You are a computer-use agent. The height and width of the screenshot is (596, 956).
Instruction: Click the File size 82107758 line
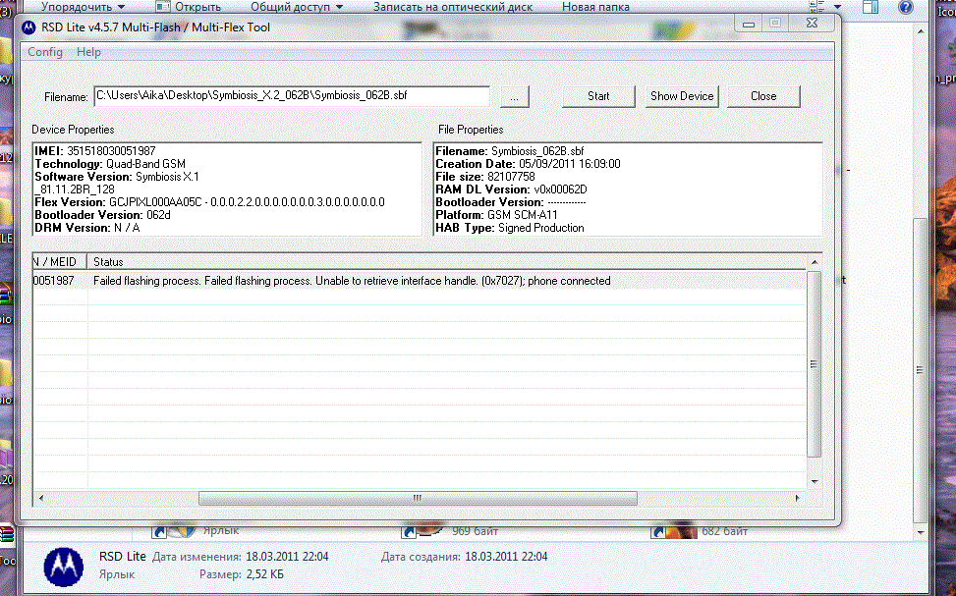(x=485, y=176)
